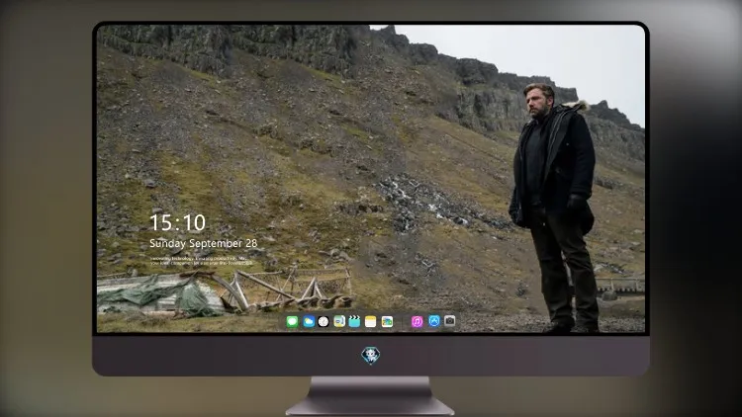Launch the clapperboard video app
The width and height of the screenshot is (742, 417).
354,322
